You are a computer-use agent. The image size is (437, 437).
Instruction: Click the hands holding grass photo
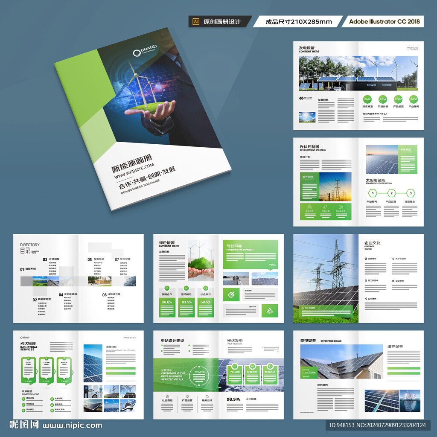click(201, 260)
